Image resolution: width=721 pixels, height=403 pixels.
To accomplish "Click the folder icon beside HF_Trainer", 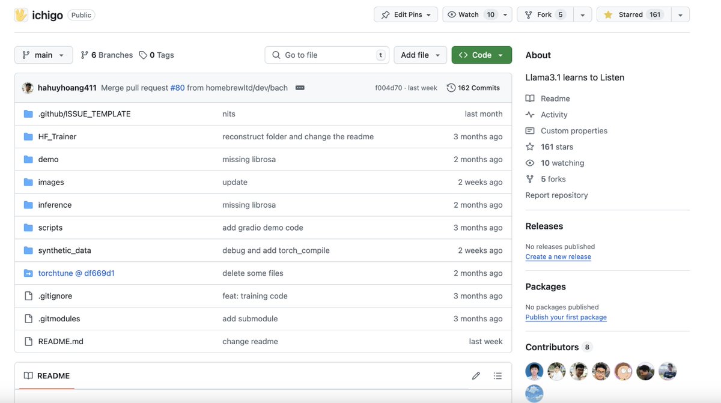I will [28, 136].
